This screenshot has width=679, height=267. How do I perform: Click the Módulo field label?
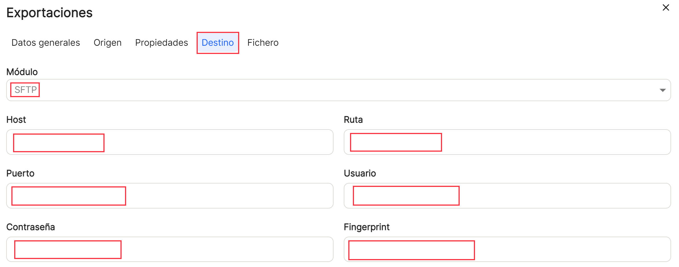tap(22, 72)
